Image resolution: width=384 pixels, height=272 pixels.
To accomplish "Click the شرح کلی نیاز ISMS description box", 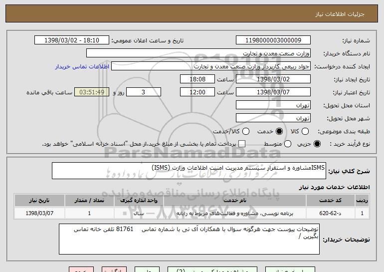I will 189,171.
